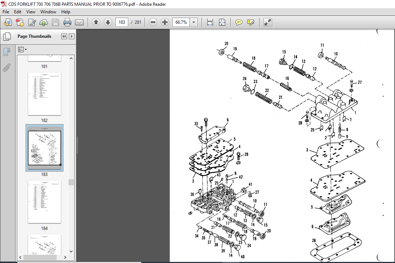The image size is (395, 263).
Task: Open the zoom percentage dropdown arrow
Action: 194,22
